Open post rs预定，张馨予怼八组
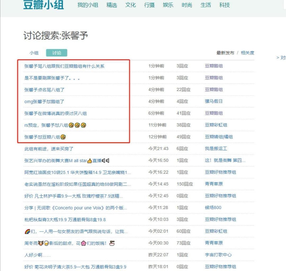 55,125
